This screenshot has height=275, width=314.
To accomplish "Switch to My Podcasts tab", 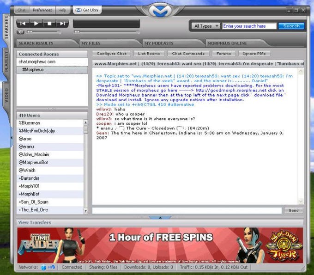I will (x=173, y=43).
